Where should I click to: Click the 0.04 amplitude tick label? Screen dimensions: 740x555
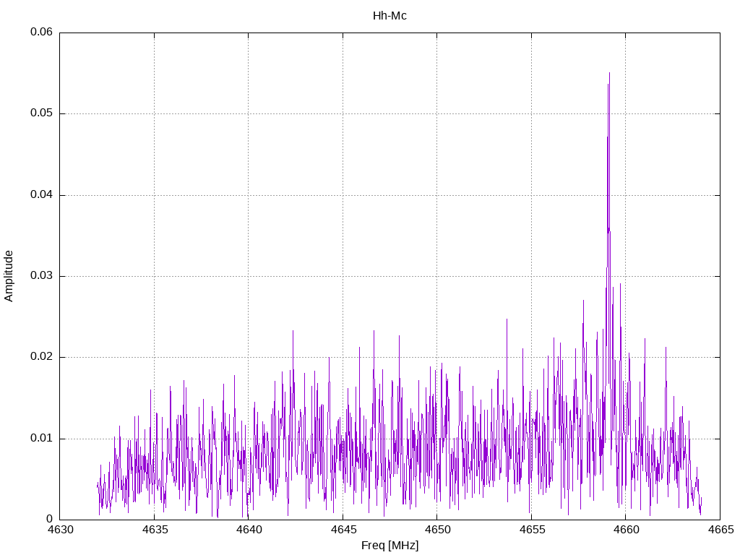point(41,195)
